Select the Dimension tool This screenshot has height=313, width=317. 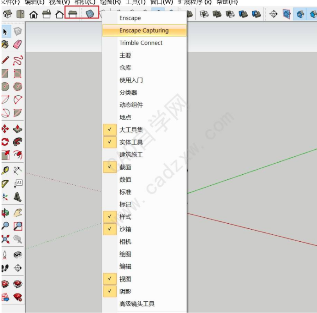coord(18,171)
